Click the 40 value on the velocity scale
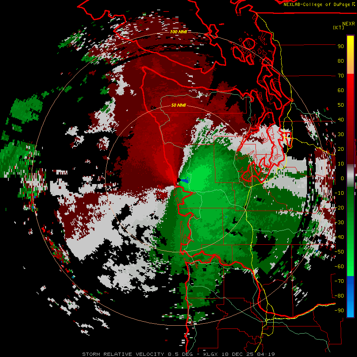357x357 pixels. 341,120
